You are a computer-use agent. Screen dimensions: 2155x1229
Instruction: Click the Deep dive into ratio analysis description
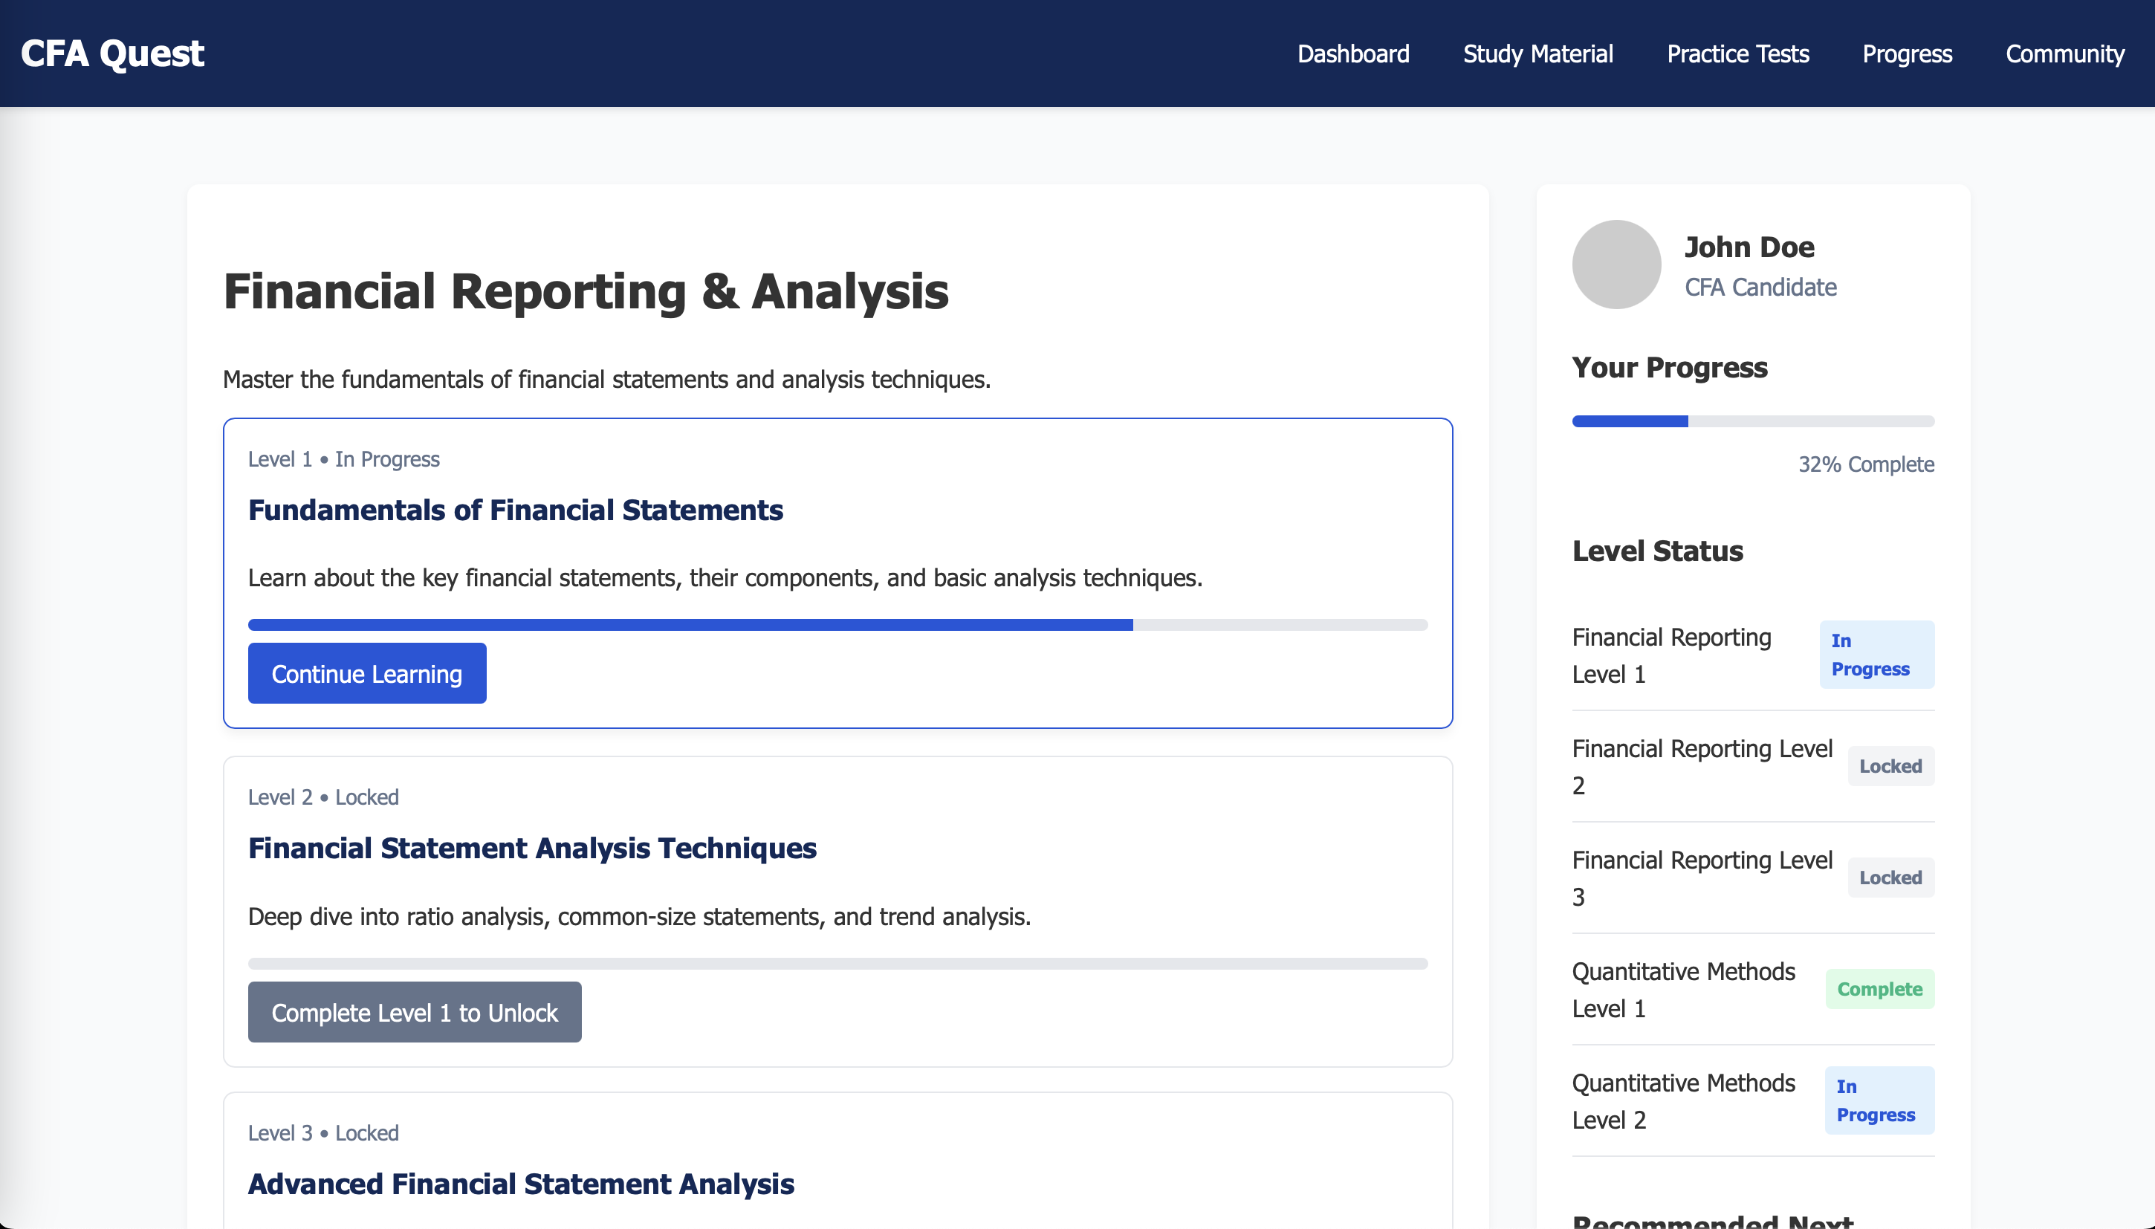(640, 917)
